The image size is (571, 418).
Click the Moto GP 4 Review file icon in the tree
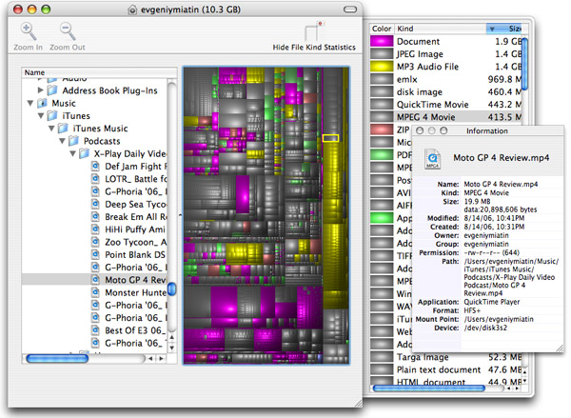coord(95,281)
